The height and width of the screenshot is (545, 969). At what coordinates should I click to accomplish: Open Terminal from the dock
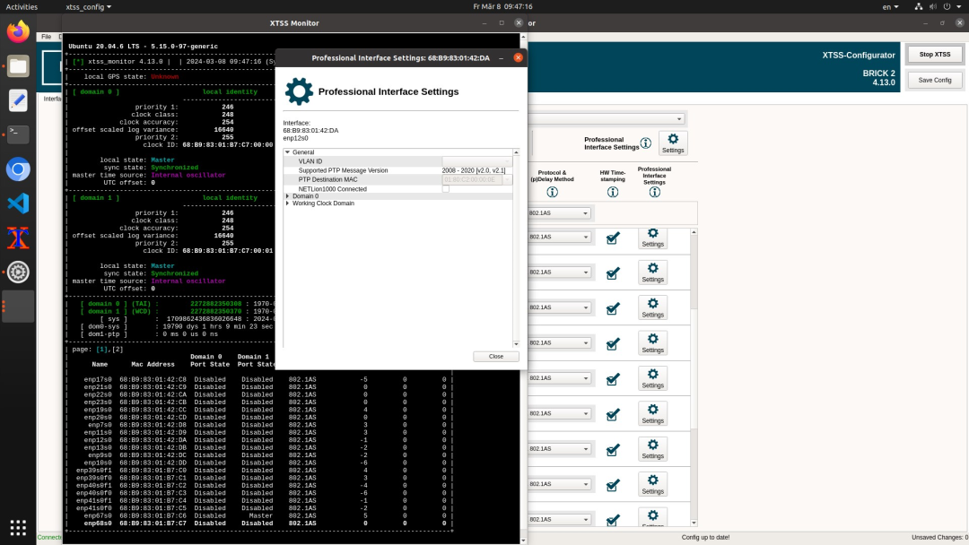click(18, 134)
